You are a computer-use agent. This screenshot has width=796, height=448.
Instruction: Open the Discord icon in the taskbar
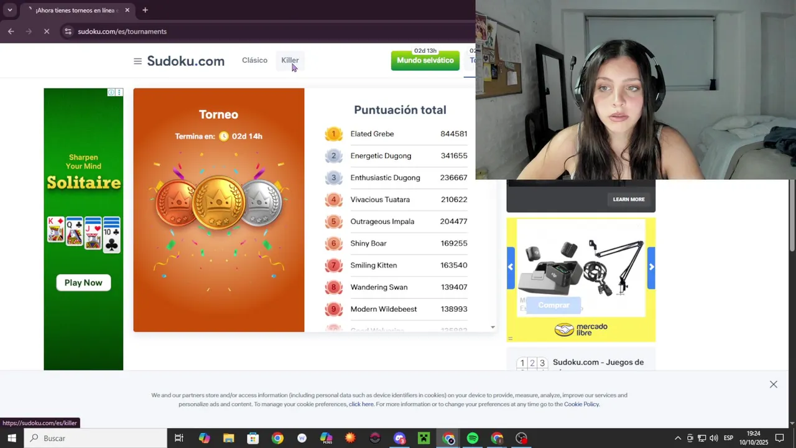click(x=399, y=438)
